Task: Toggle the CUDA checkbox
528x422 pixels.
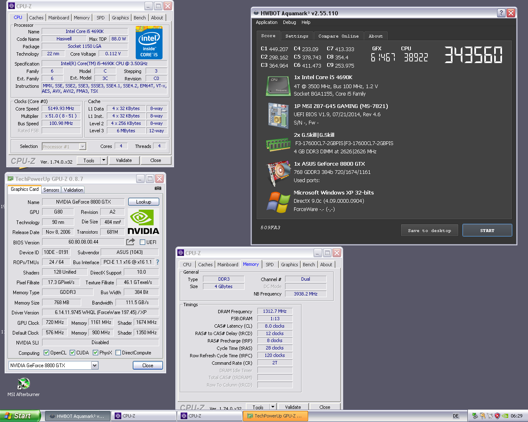Action: (x=73, y=353)
